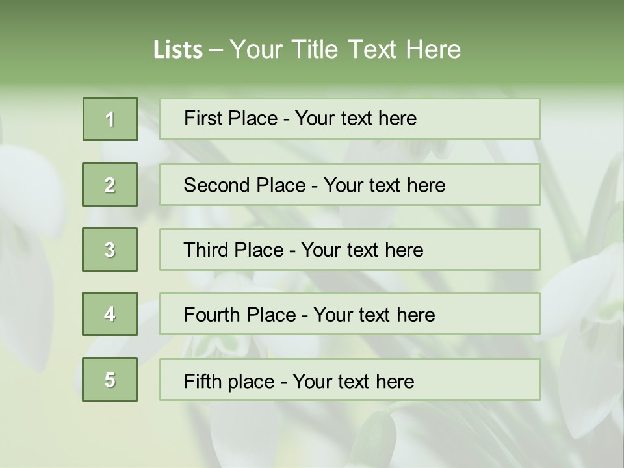Click the words 'Third Place'
Image resolution: width=624 pixels, height=468 pixels.
233,250
